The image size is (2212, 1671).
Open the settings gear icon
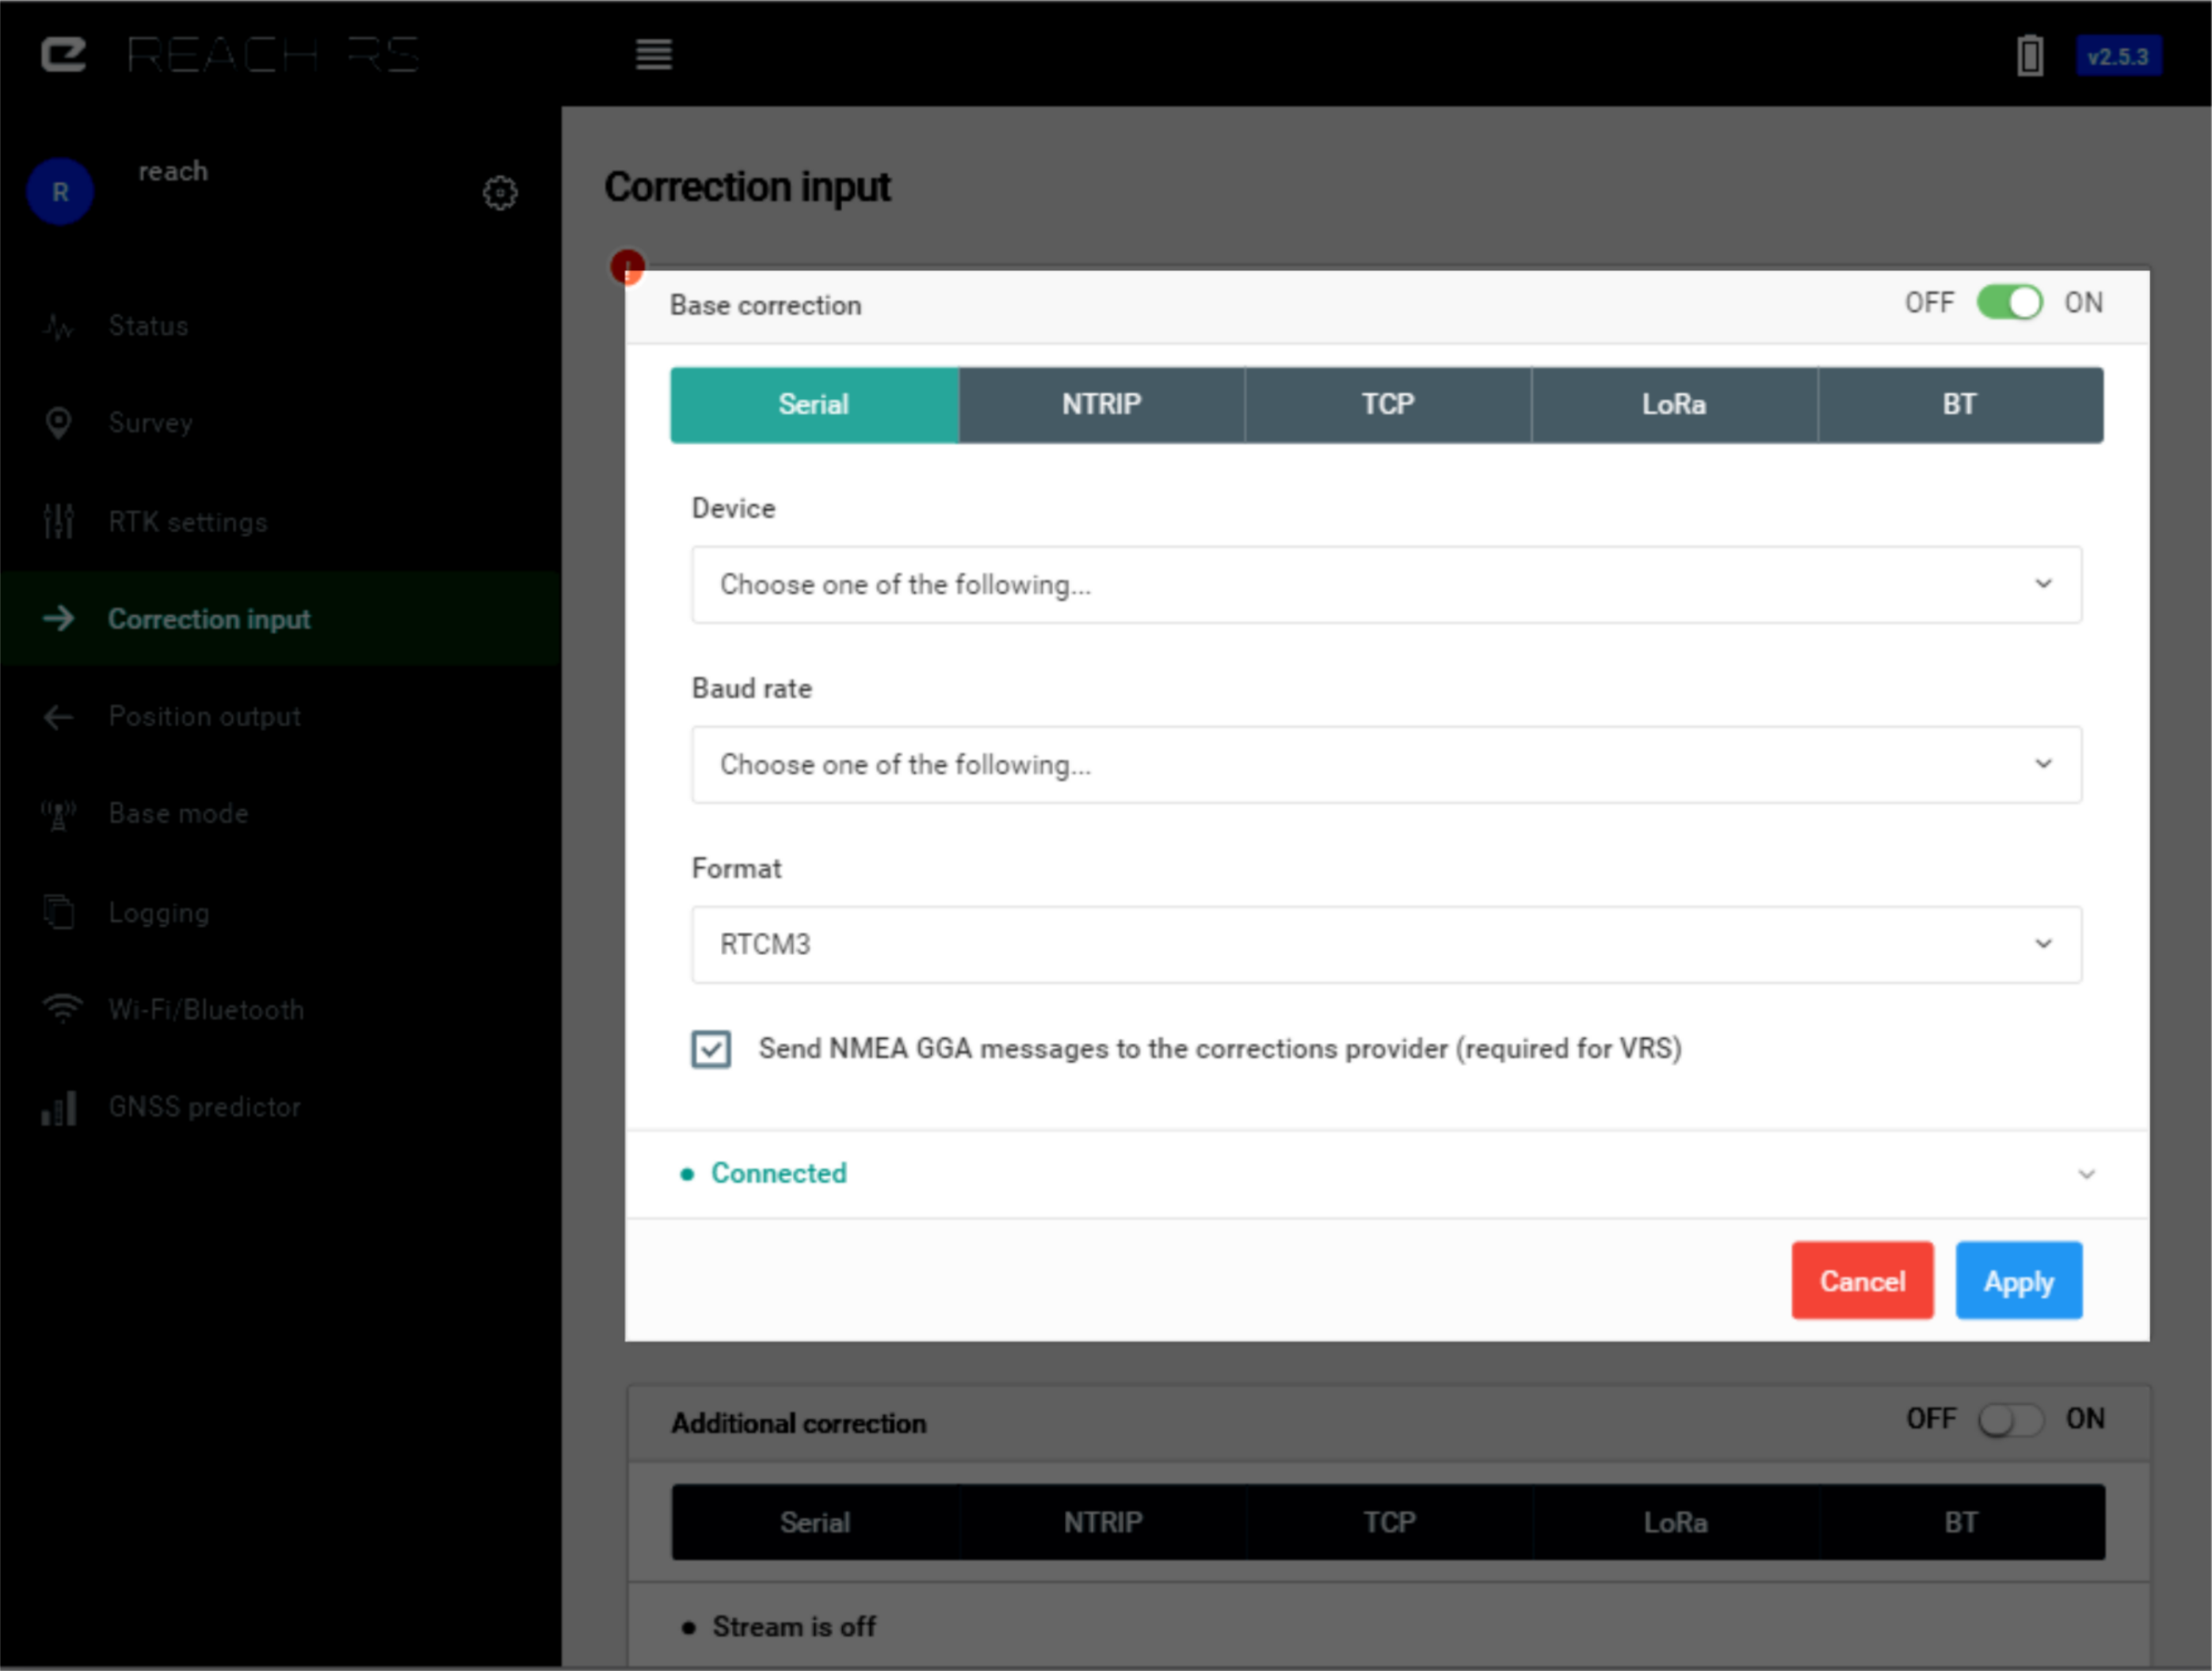tap(500, 192)
